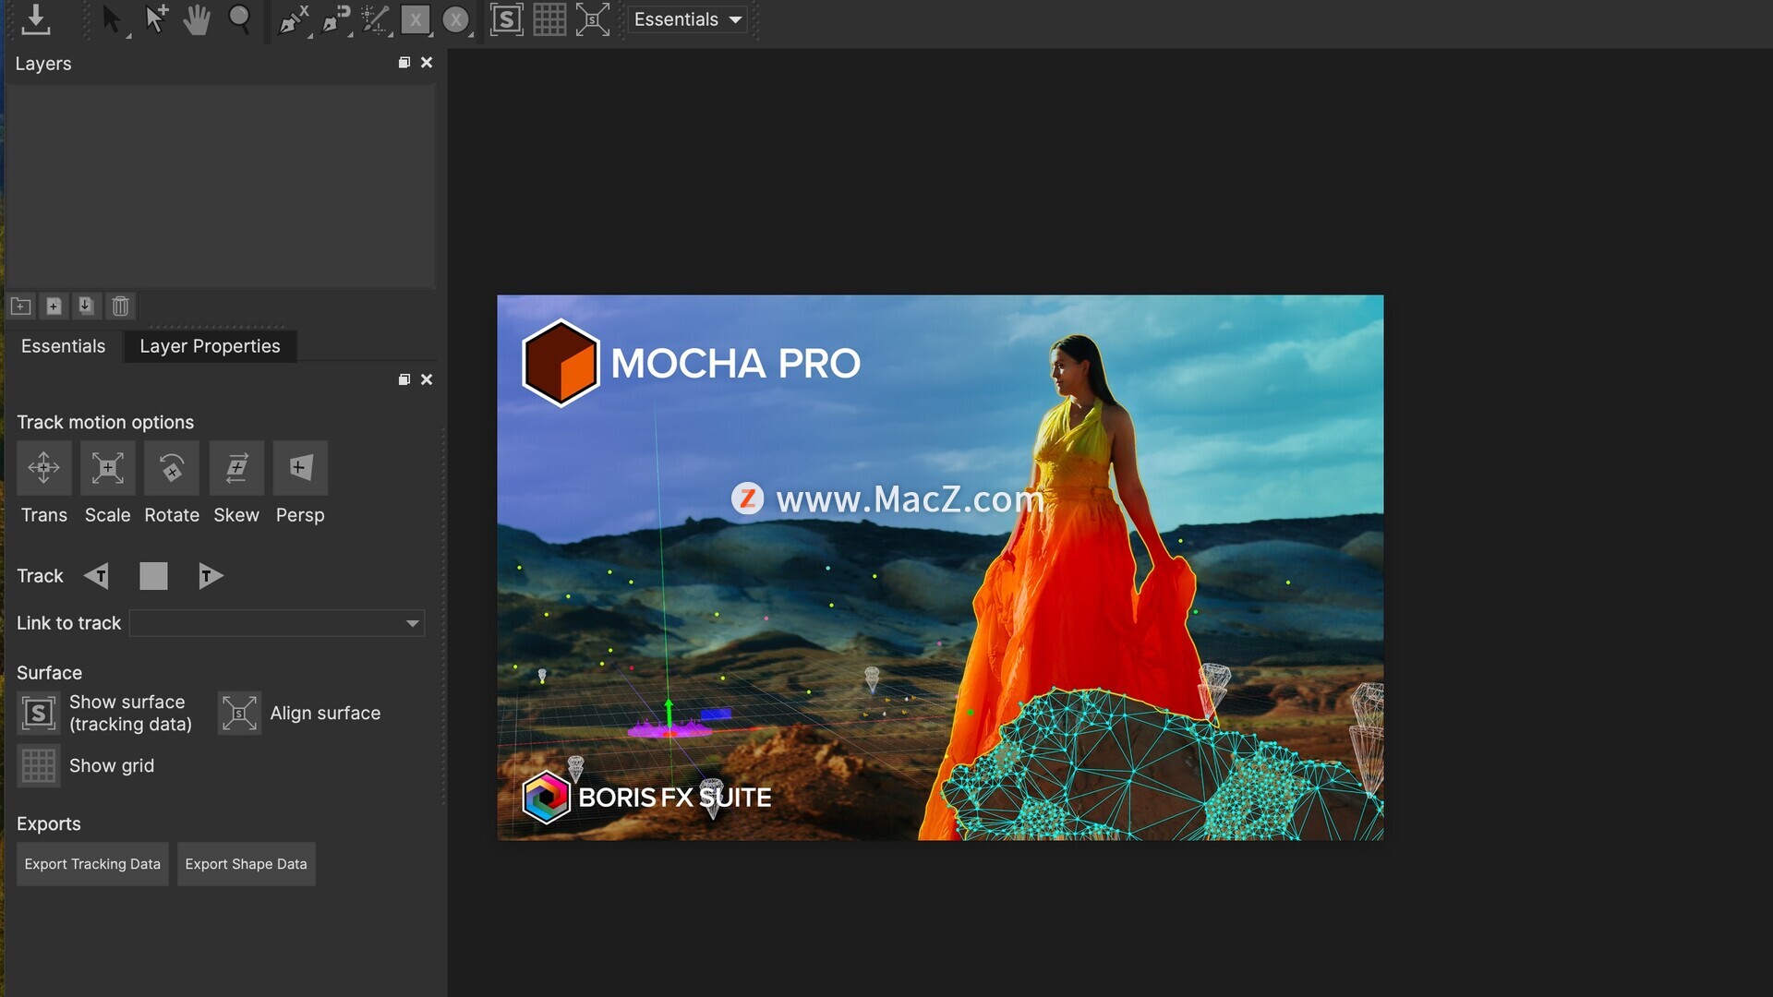Viewport: 1773px width, 997px height.
Task: Click the Stop tracking square button
Action: 153,576
